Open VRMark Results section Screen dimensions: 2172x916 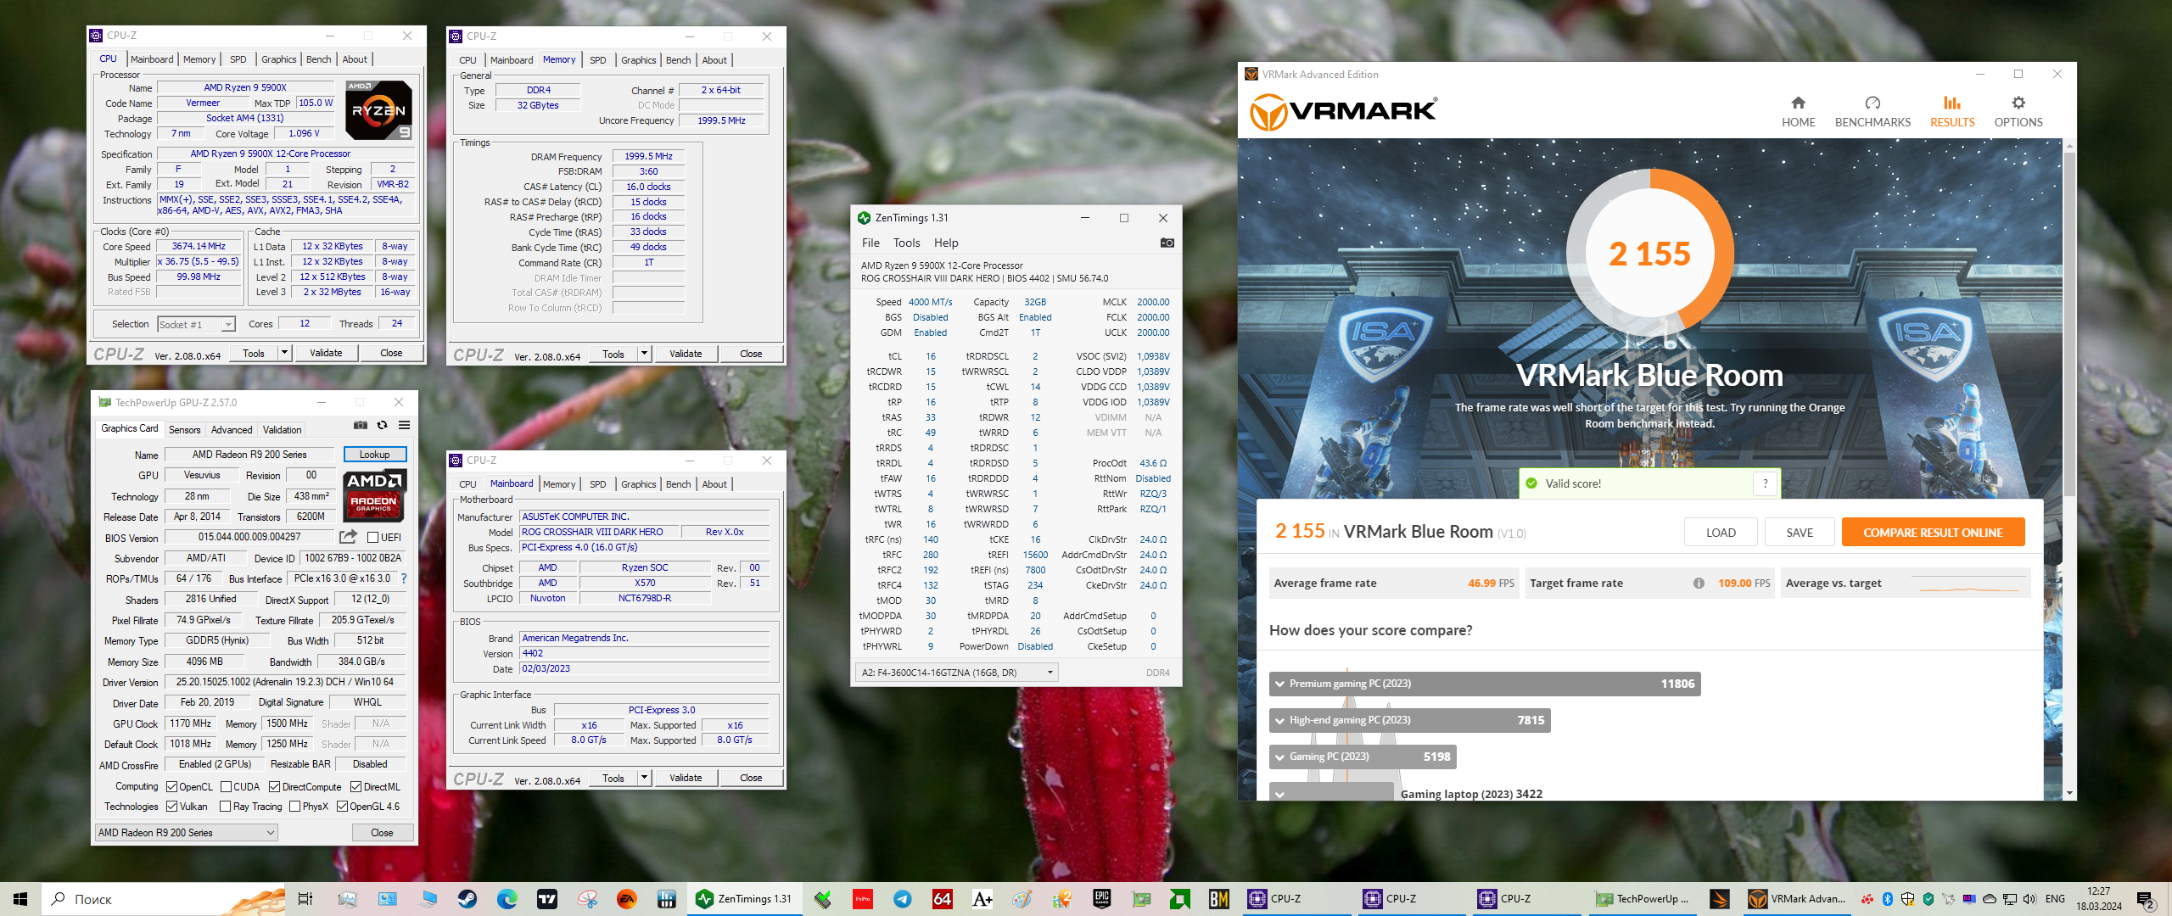(1952, 112)
